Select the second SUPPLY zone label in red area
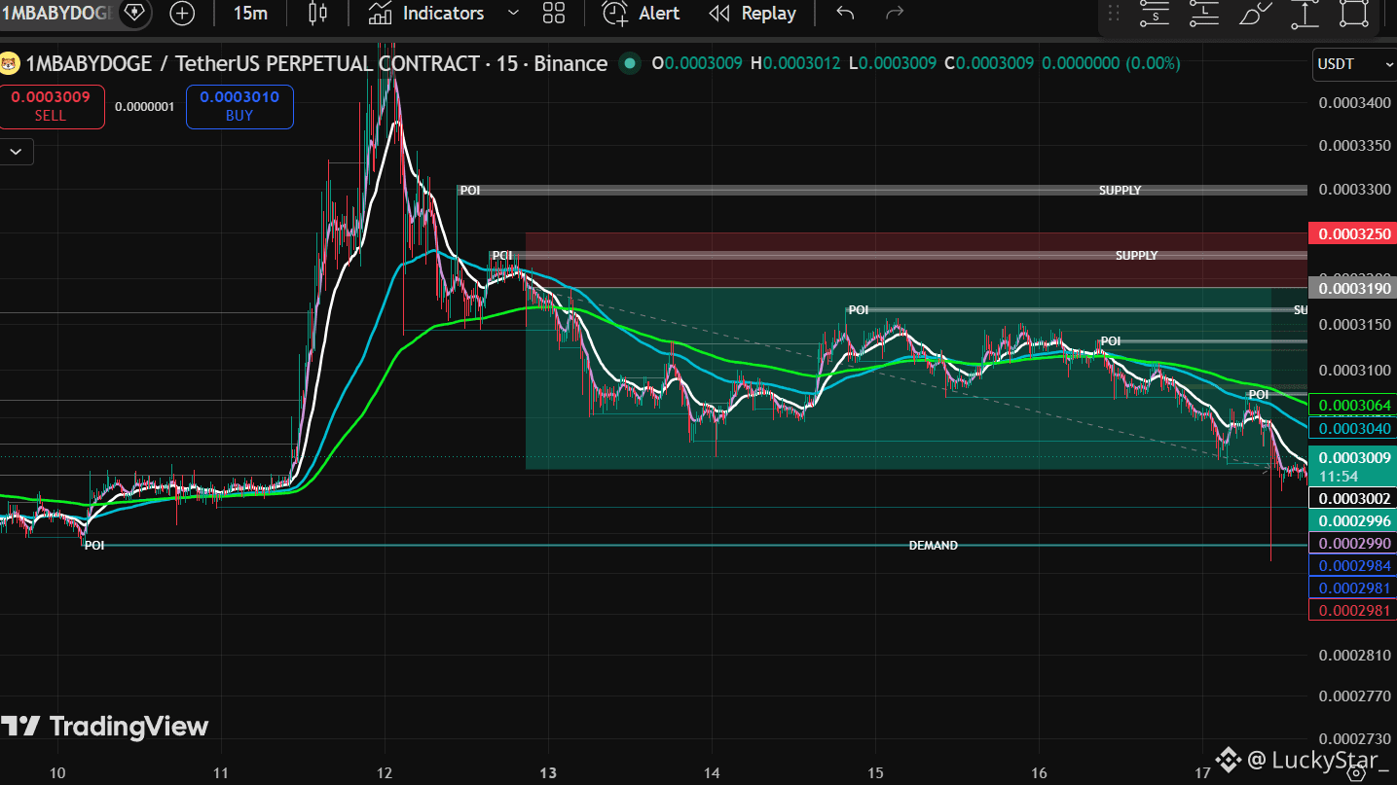This screenshot has width=1397, height=785. (1136, 256)
